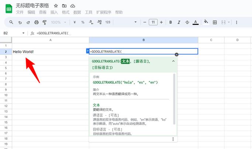Screen dimensions: 252x149
Task: Toggle strikethrough formatting
Action: tap(187, 22)
